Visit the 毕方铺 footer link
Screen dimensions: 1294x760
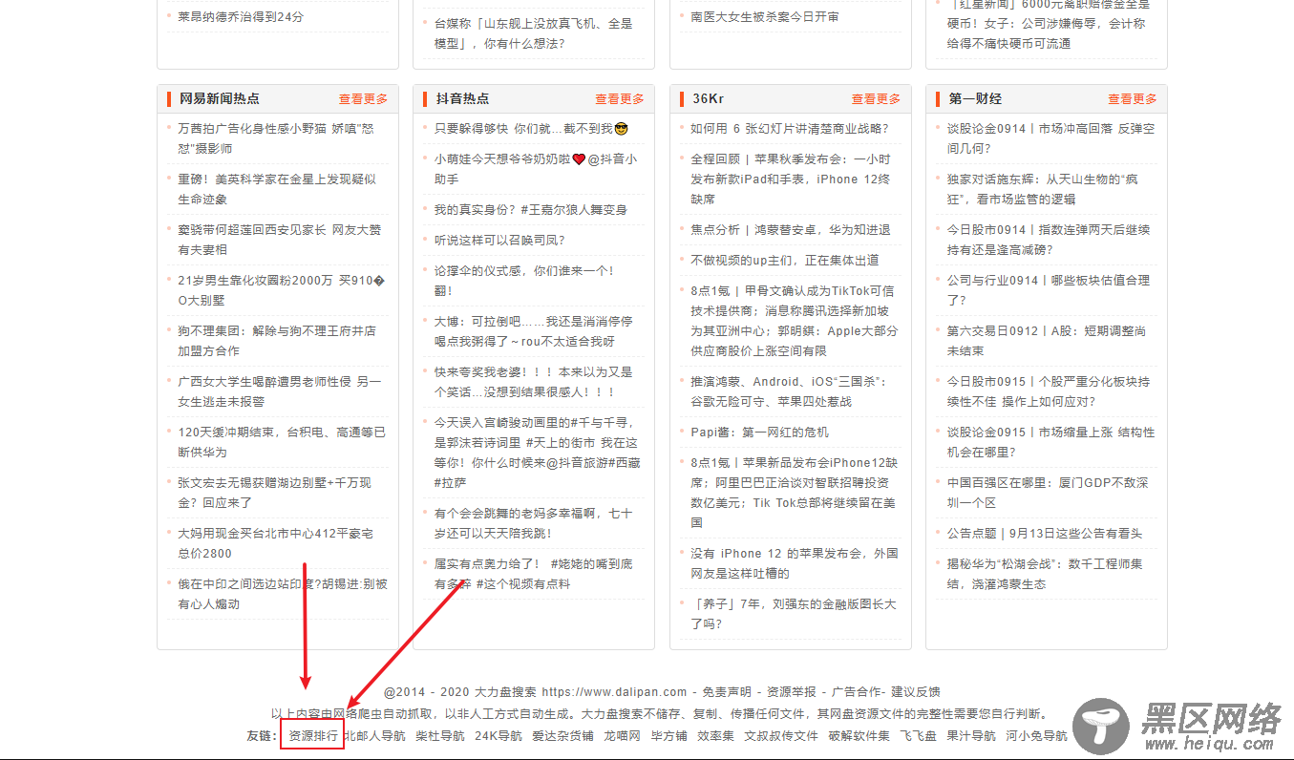669,736
